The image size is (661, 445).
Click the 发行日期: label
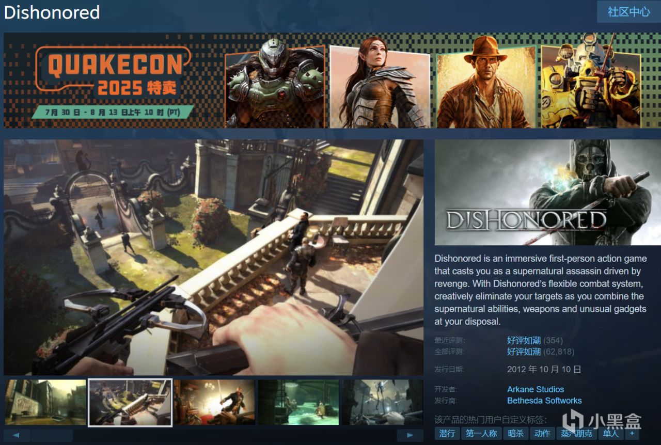[x=449, y=370]
